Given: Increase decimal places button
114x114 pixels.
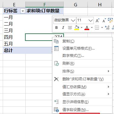Looking at the screenshot, I should click(x=107, y=27).
